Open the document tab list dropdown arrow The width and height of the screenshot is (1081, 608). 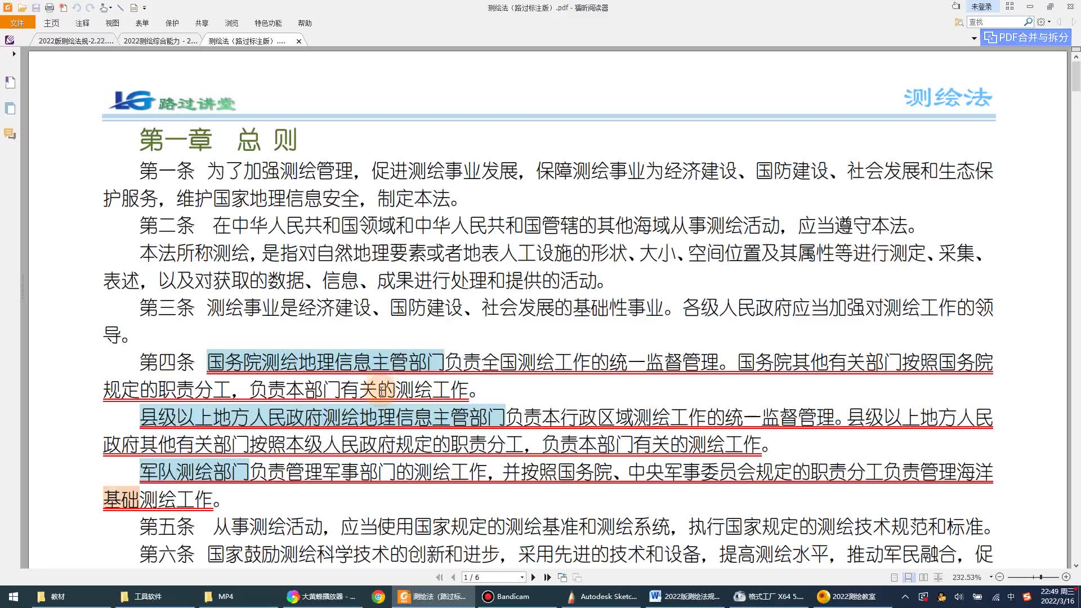(974, 39)
